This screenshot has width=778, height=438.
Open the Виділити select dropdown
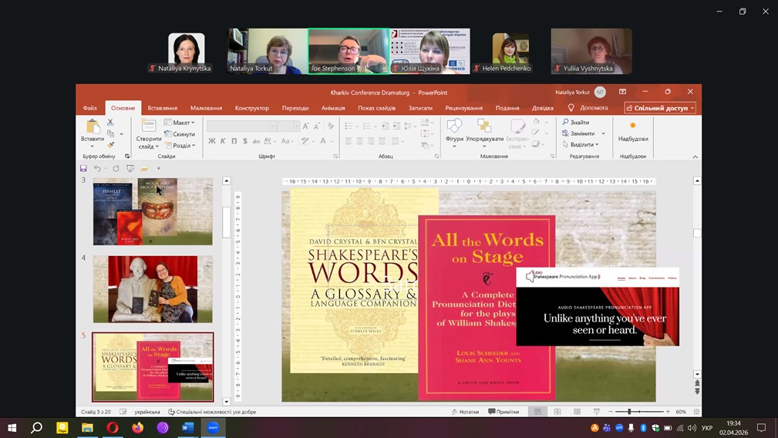[x=582, y=144]
